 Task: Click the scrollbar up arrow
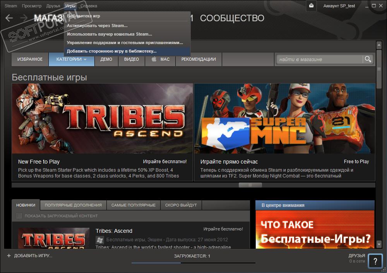tap(379, 45)
